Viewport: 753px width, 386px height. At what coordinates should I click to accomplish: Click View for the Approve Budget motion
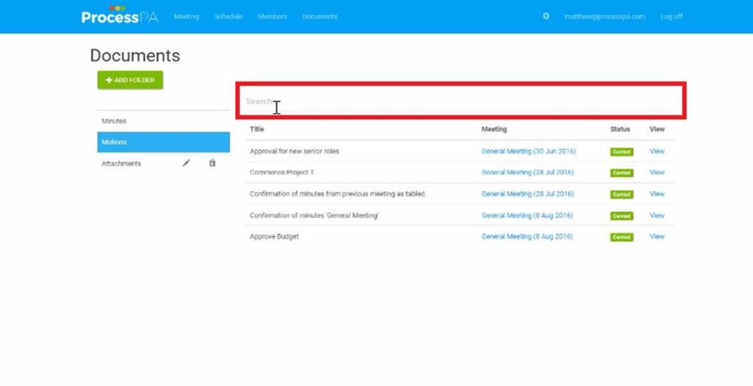657,236
